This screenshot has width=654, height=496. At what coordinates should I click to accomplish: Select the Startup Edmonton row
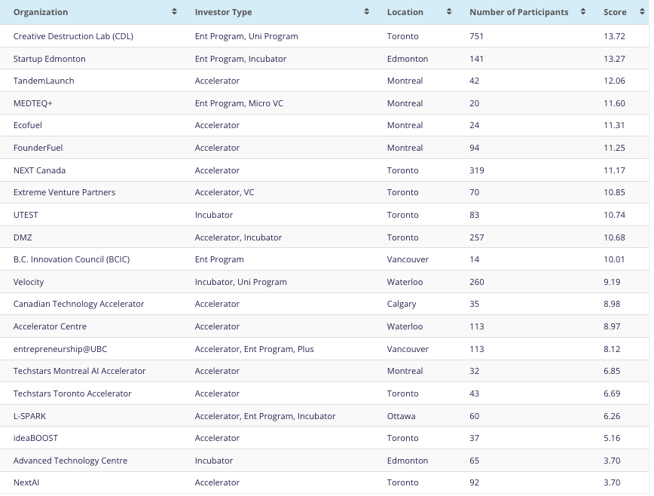(x=50, y=59)
